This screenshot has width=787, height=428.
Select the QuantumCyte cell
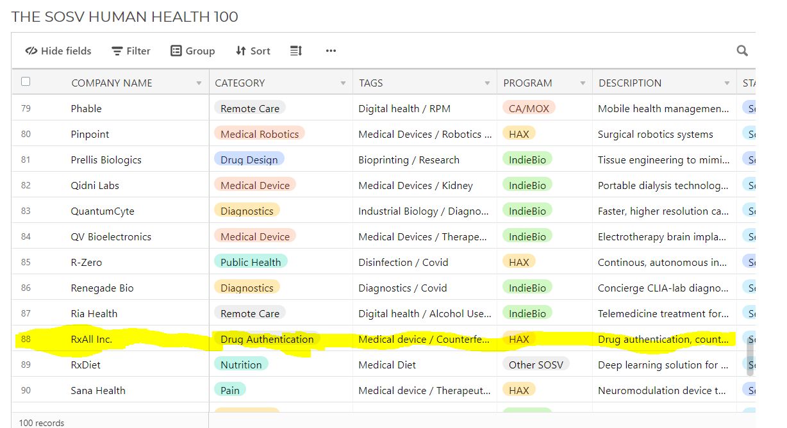point(137,211)
